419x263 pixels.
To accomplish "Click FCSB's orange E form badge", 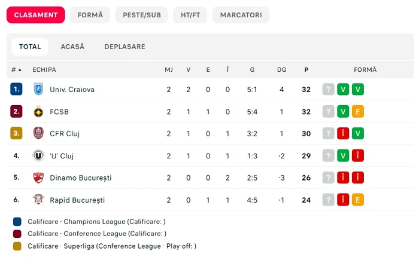I will (x=357, y=112).
